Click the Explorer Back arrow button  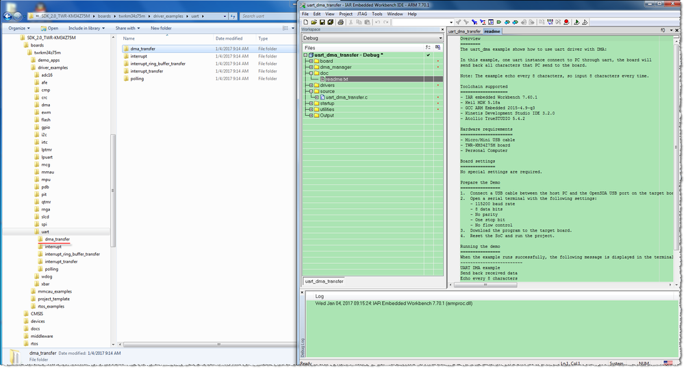pyautogui.click(x=7, y=16)
